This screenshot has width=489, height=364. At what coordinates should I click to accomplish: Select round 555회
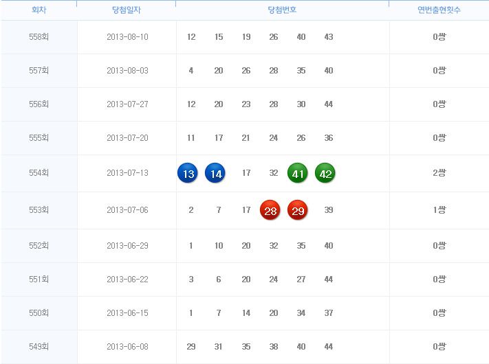pyautogui.click(x=39, y=137)
